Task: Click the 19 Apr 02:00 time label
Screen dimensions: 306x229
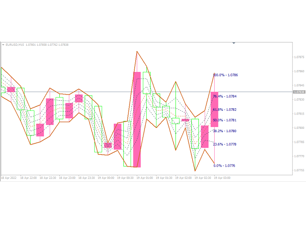Action: click(x=184, y=178)
